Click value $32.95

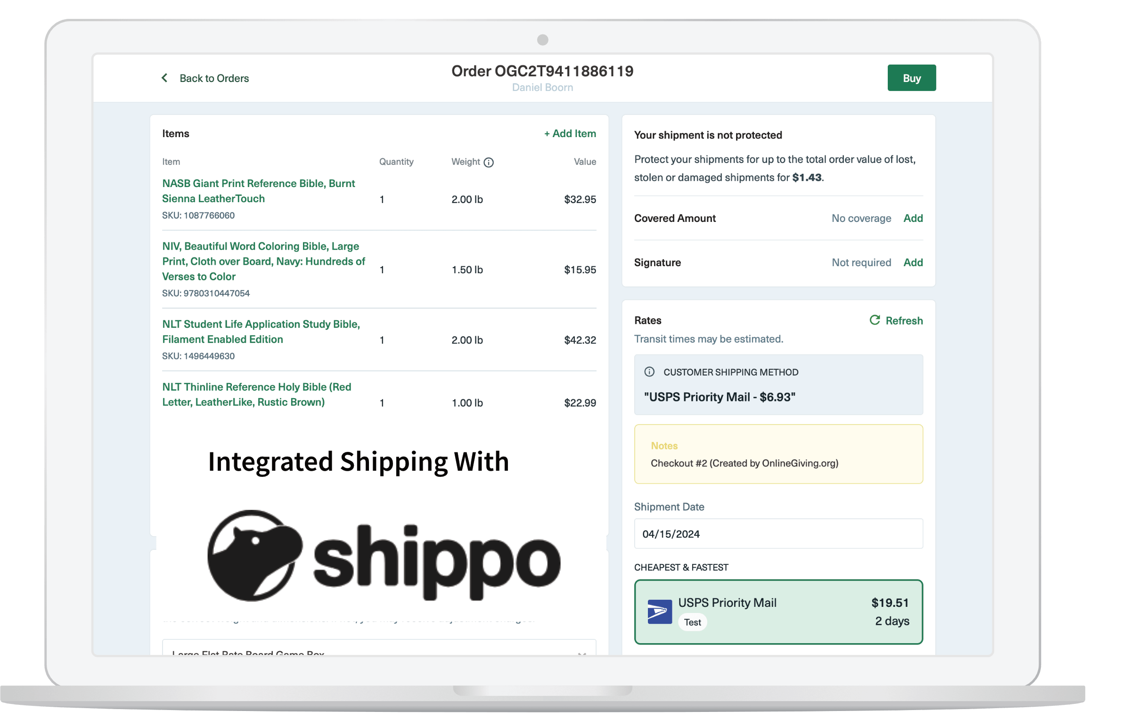click(x=580, y=199)
